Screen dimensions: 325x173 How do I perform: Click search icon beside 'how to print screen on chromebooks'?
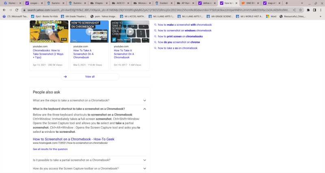(x=155, y=37)
